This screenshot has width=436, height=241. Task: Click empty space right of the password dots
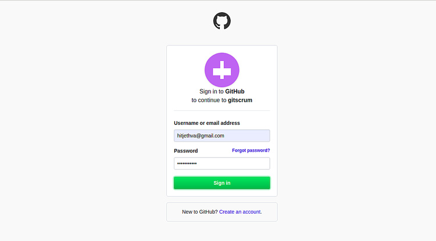(238, 164)
